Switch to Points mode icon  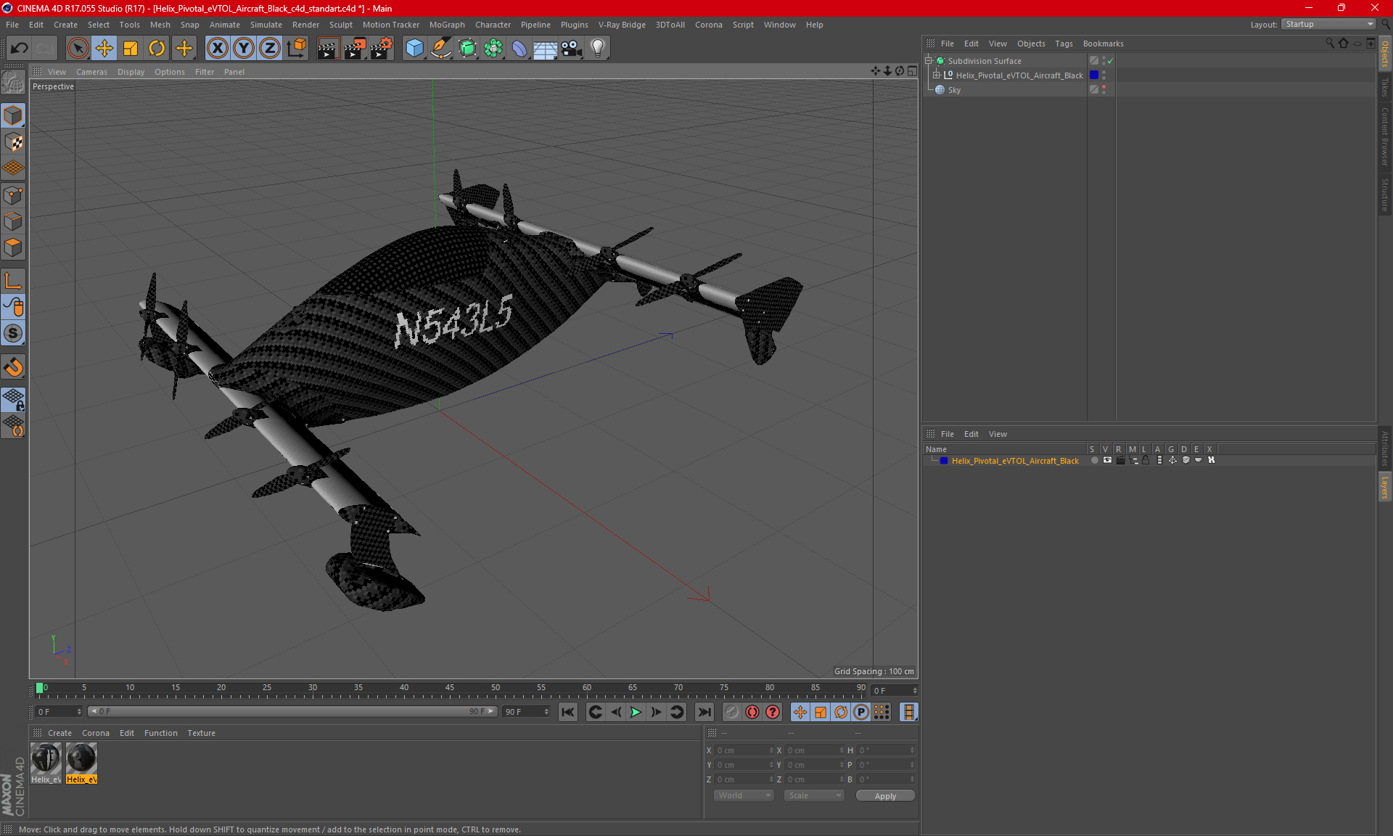(14, 195)
